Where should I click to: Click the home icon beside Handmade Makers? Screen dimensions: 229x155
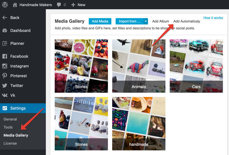pyautogui.click(x=15, y=5)
